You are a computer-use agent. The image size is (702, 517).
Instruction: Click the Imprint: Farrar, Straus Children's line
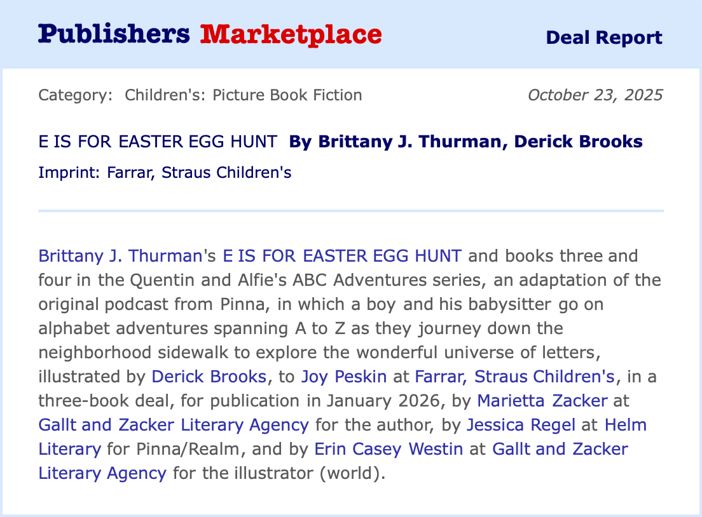pyautogui.click(x=165, y=172)
